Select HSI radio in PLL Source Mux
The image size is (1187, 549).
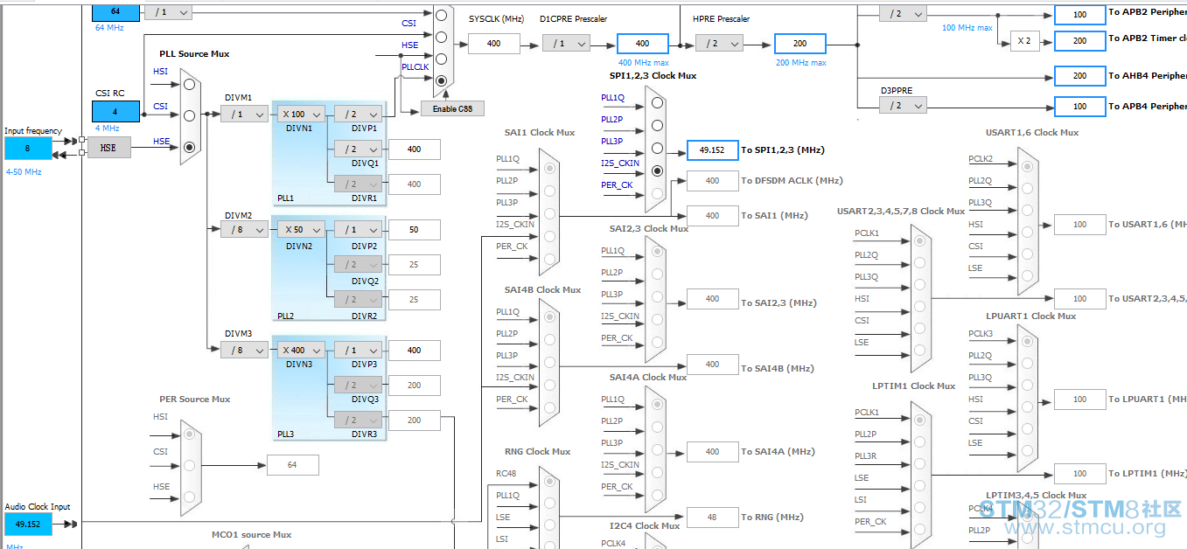pyautogui.click(x=189, y=84)
